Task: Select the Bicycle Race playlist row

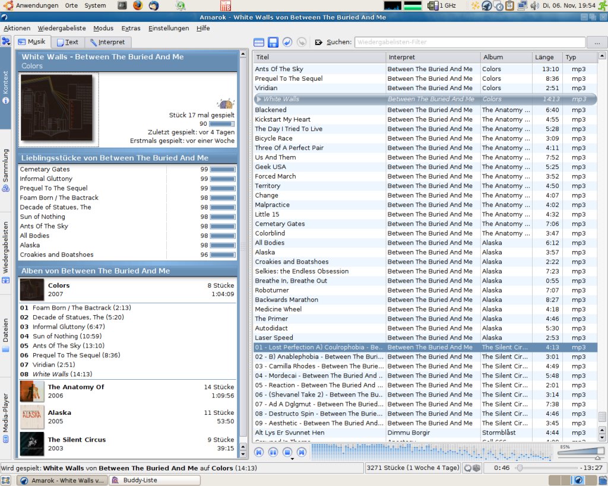Action: pos(425,138)
